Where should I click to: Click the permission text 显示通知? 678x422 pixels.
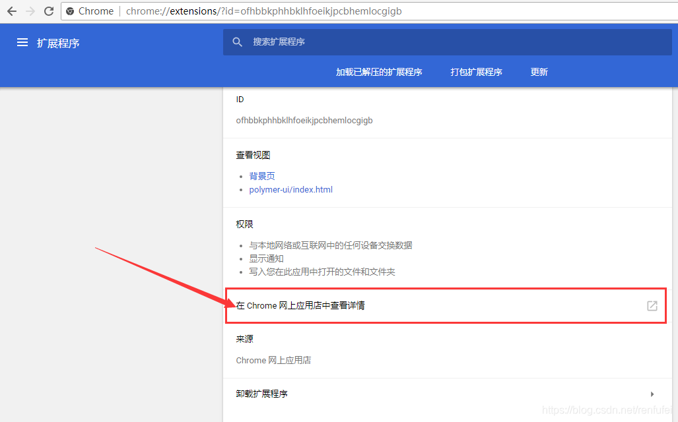(266, 258)
